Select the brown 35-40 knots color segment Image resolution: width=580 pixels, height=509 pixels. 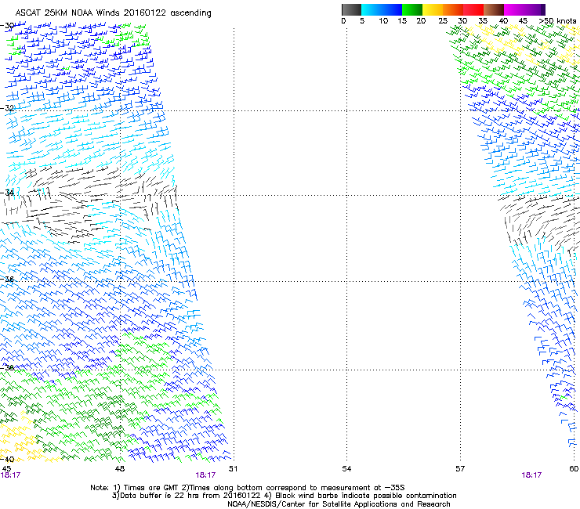pos(494,9)
